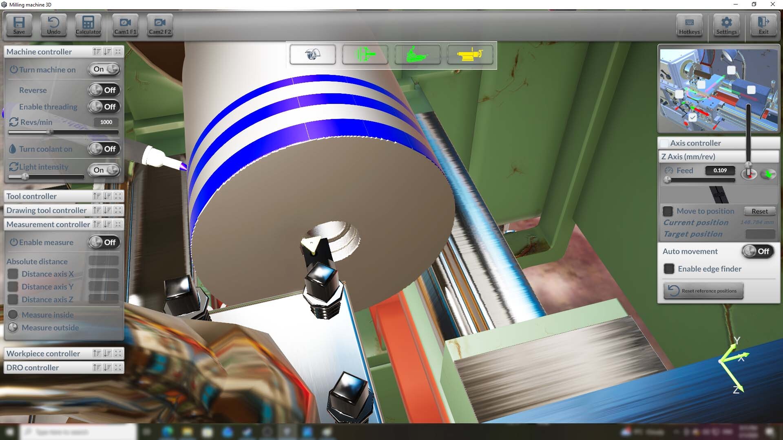Enable the Move to position checkbox
The image size is (783, 440).
668,211
